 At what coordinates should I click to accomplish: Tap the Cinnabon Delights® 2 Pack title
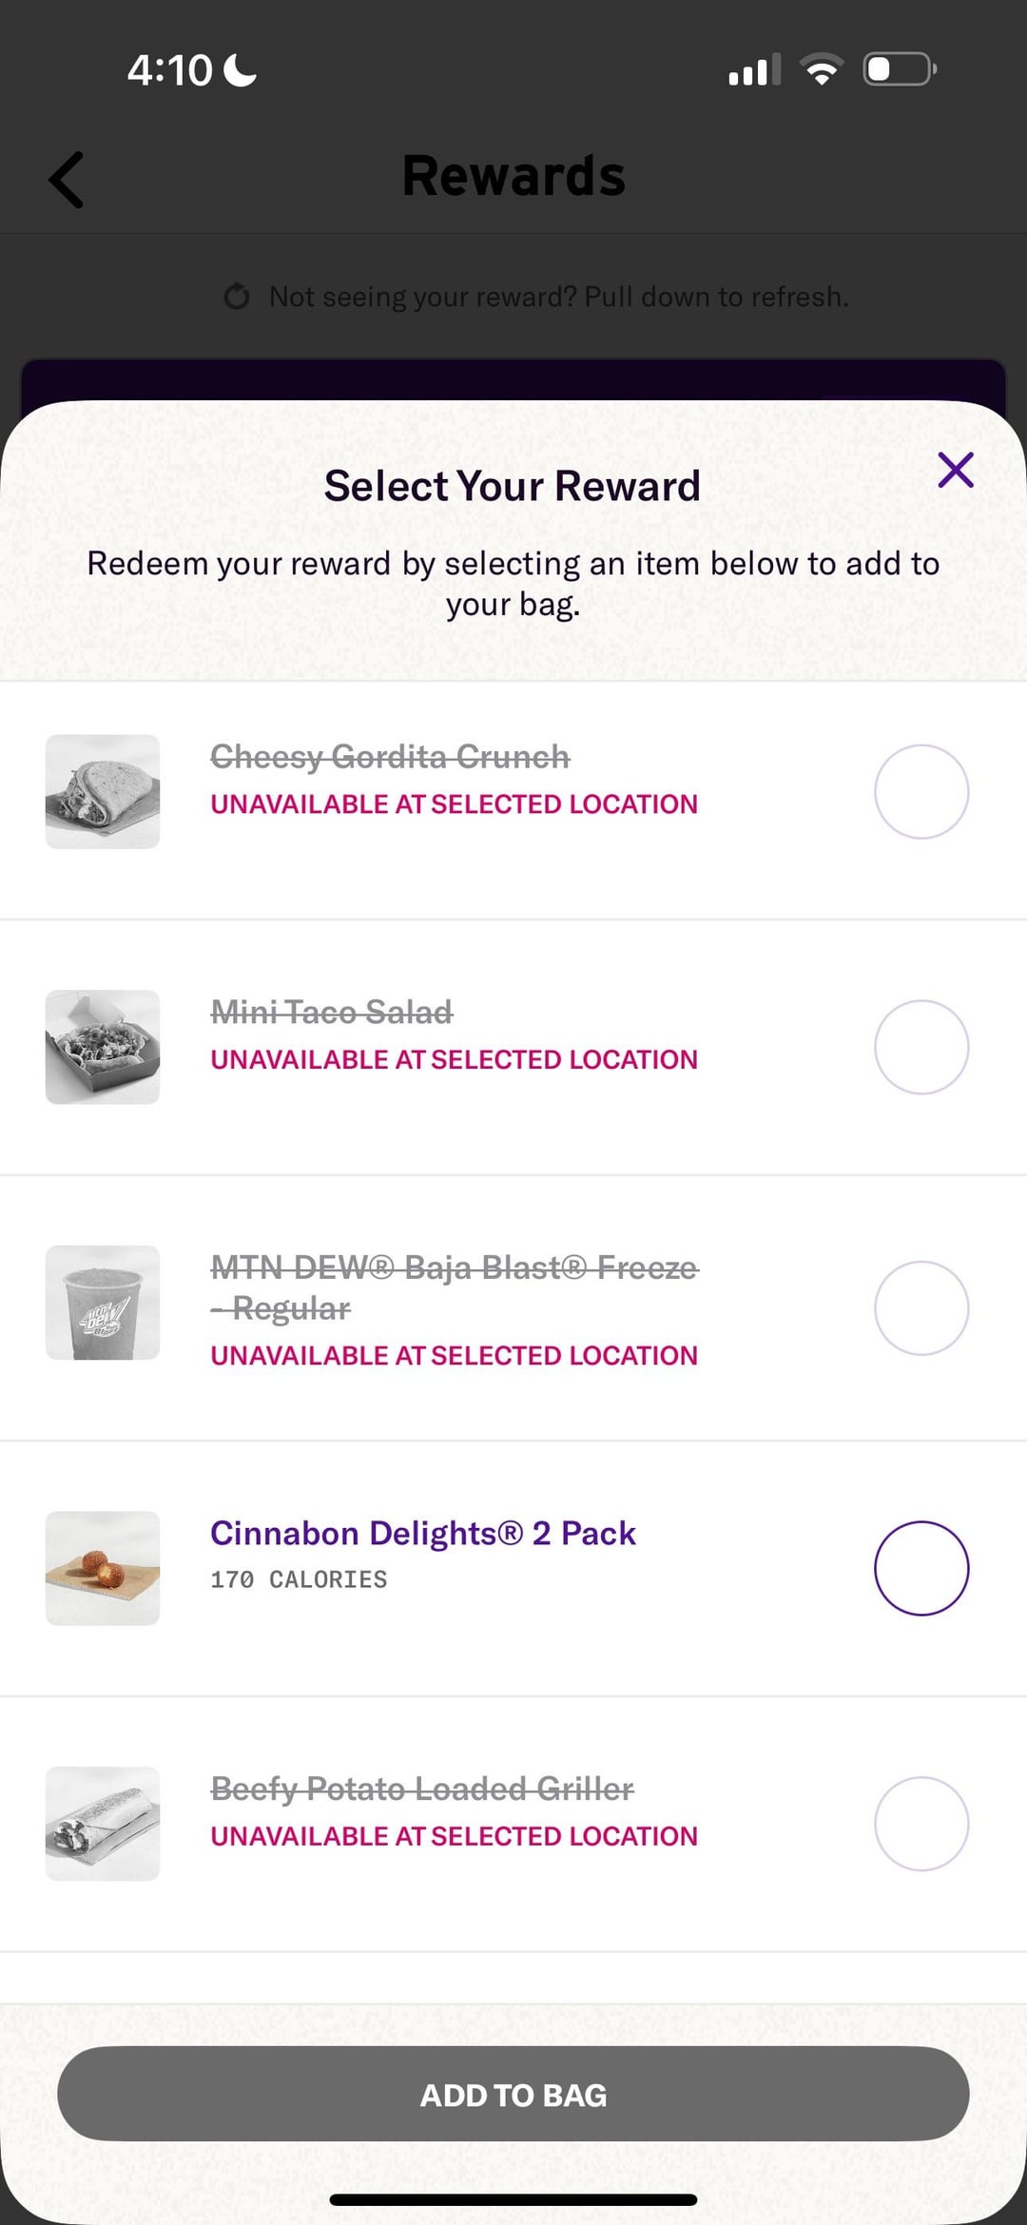click(x=422, y=1533)
